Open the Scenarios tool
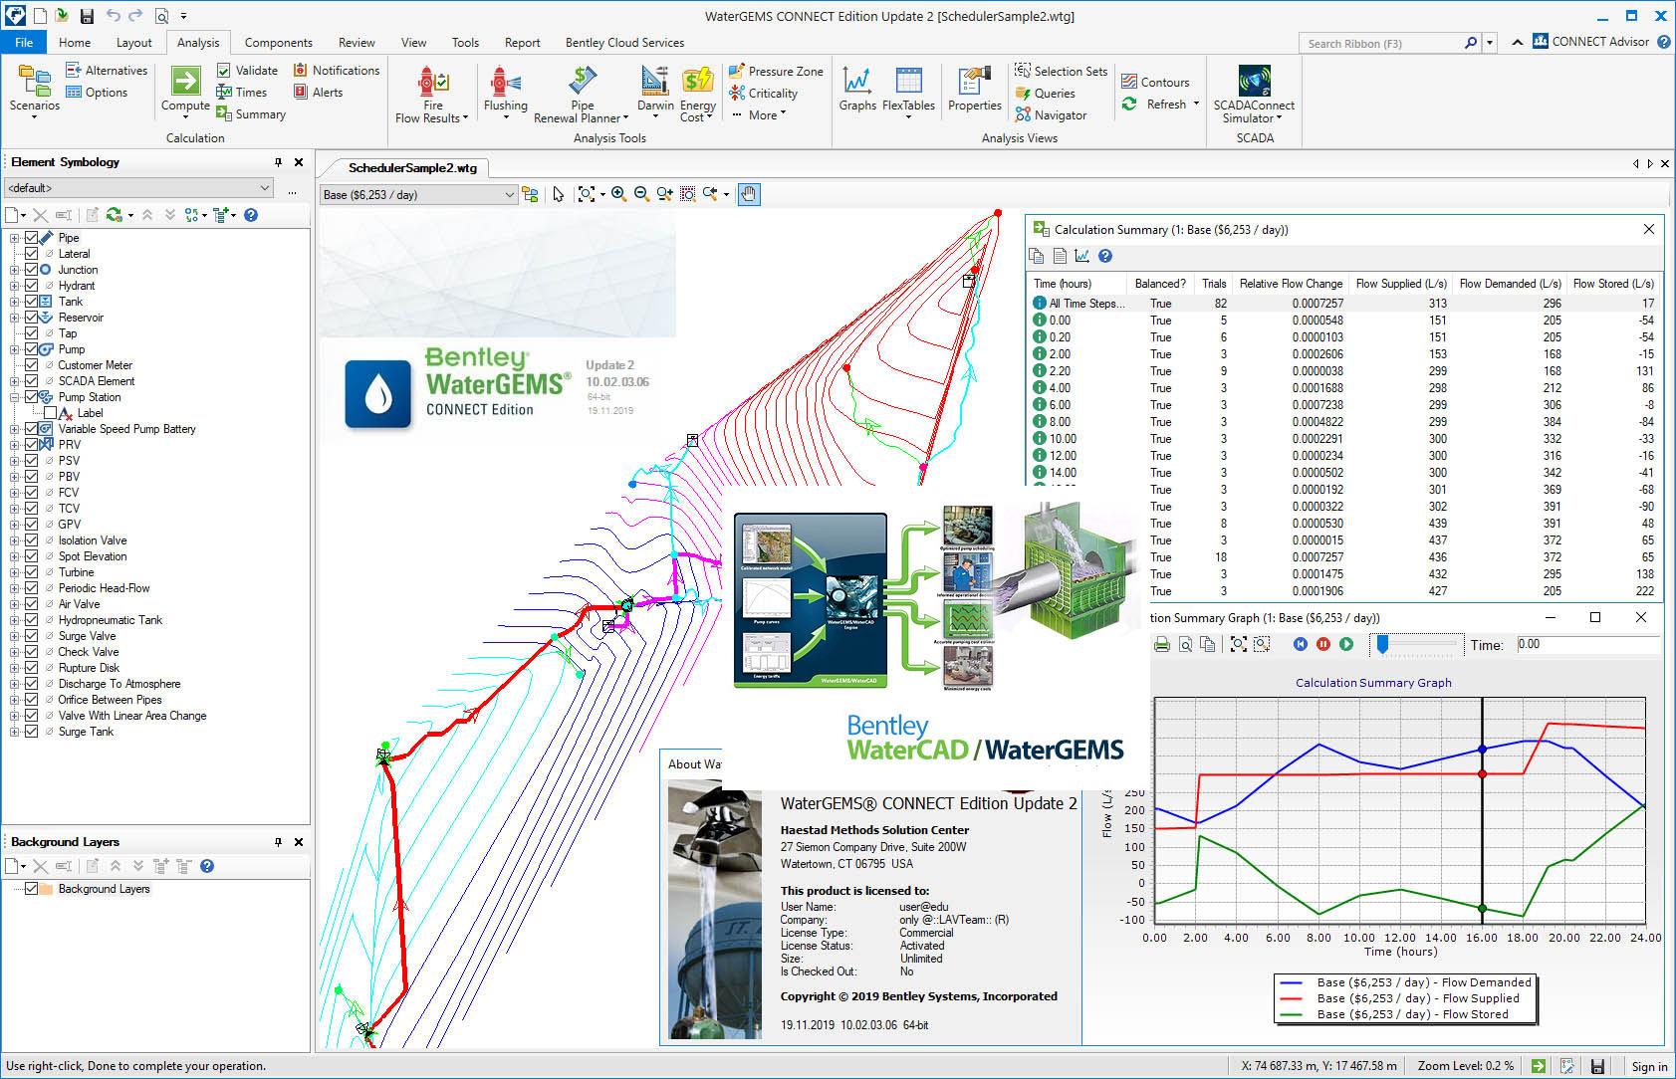Image resolution: width=1676 pixels, height=1079 pixels. coord(35,91)
